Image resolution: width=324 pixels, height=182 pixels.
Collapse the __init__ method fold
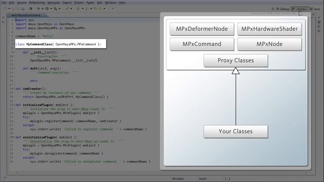coord(14,53)
